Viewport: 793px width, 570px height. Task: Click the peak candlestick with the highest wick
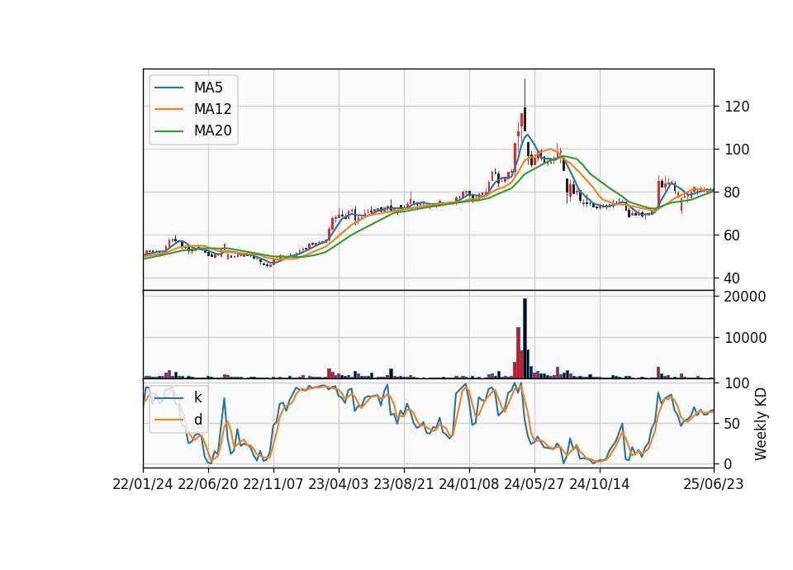coord(525,105)
